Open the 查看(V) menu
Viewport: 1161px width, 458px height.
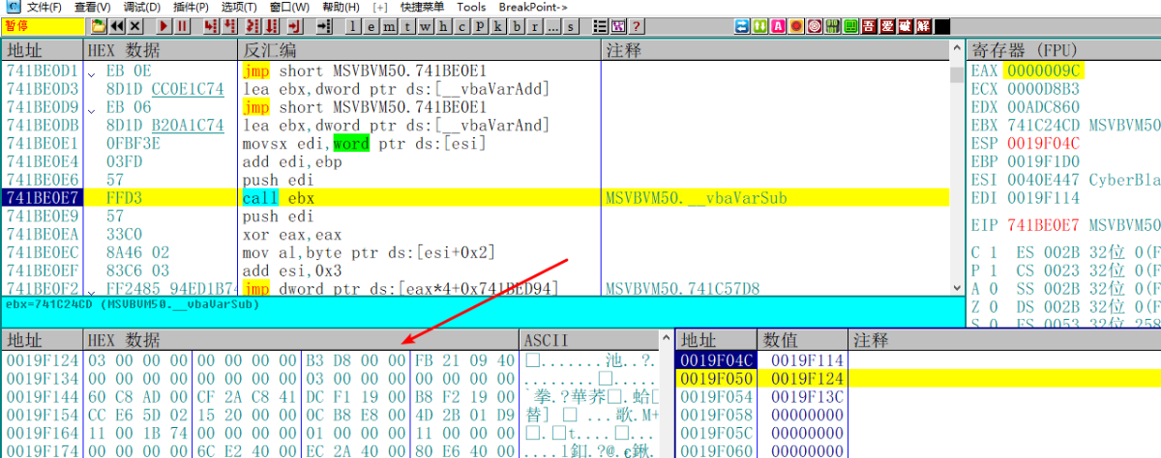(92, 7)
